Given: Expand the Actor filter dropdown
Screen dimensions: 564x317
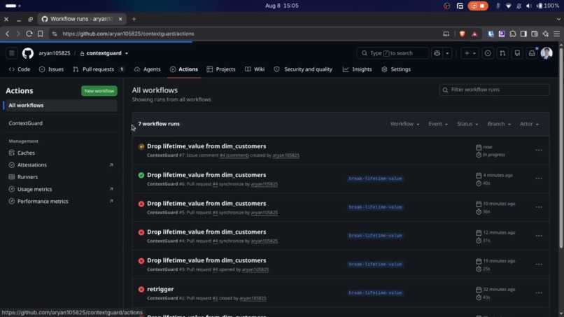Looking at the screenshot, I should point(529,124).
